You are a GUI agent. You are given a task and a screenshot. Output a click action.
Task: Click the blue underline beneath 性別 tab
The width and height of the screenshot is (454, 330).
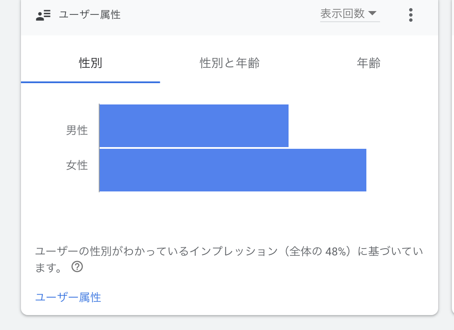[91, 82]
